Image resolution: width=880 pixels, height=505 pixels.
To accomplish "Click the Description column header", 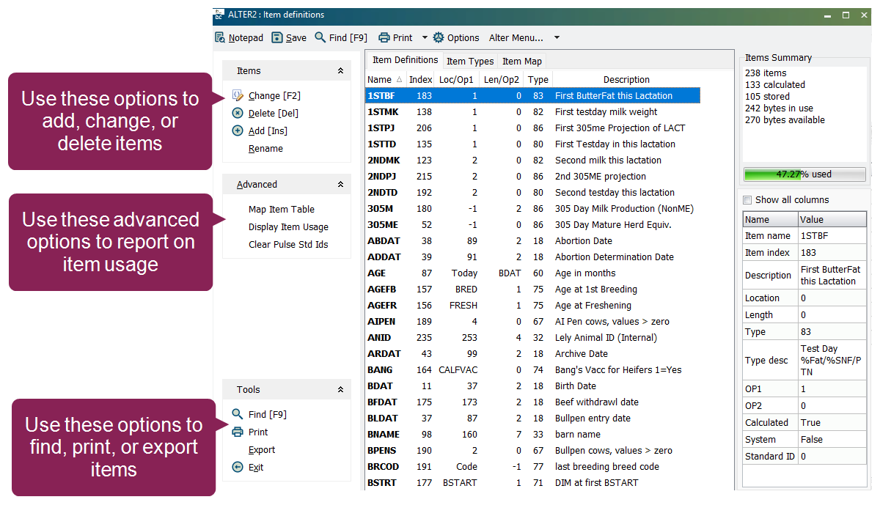I will pos(626,80).
